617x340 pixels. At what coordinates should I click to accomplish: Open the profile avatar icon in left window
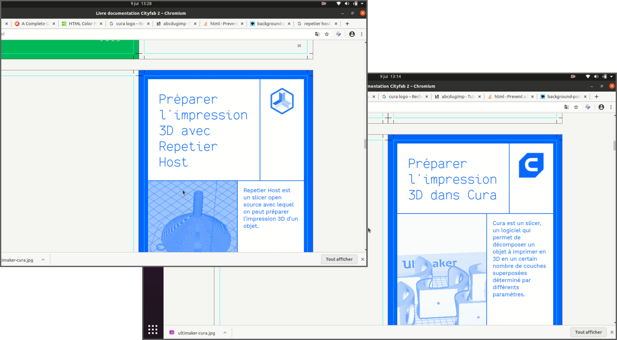tap(352, 34)
